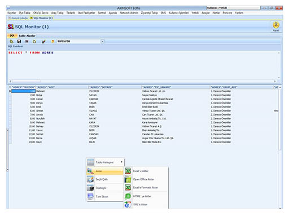This screenshot has width=288, height=215.
Task: Click the Tablo Yerleşimi table layout icon
Action: point(90,162)
